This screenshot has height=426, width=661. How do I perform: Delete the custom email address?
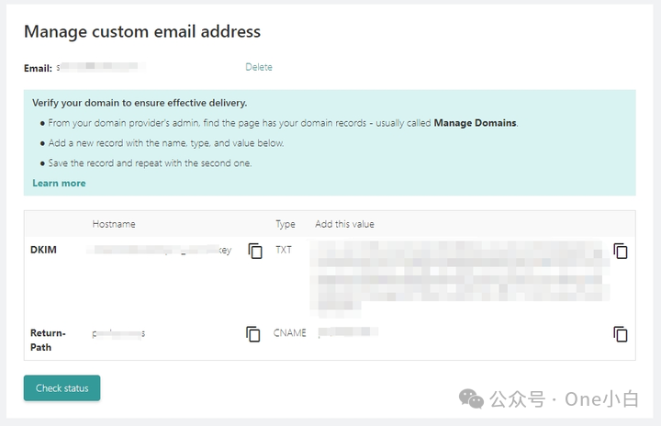(259, 67)
